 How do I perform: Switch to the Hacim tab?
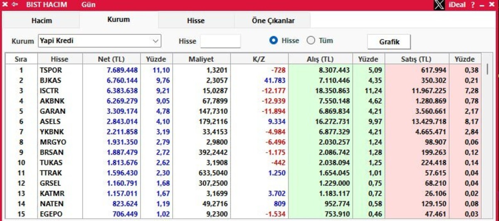click(42, 20)
